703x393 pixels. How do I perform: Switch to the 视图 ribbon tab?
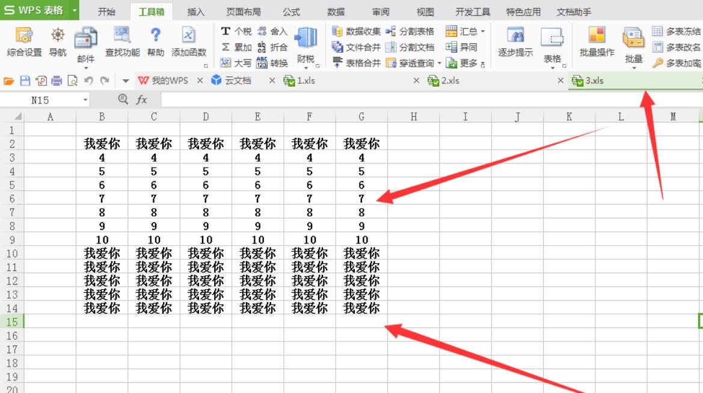tap(425, 11)
